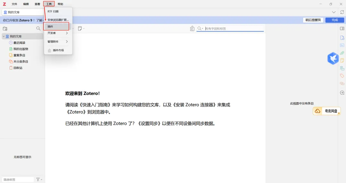Click the Locate arrow-circle icon
Viewport: 346px width, 183px height.
[x=342, y=93]
